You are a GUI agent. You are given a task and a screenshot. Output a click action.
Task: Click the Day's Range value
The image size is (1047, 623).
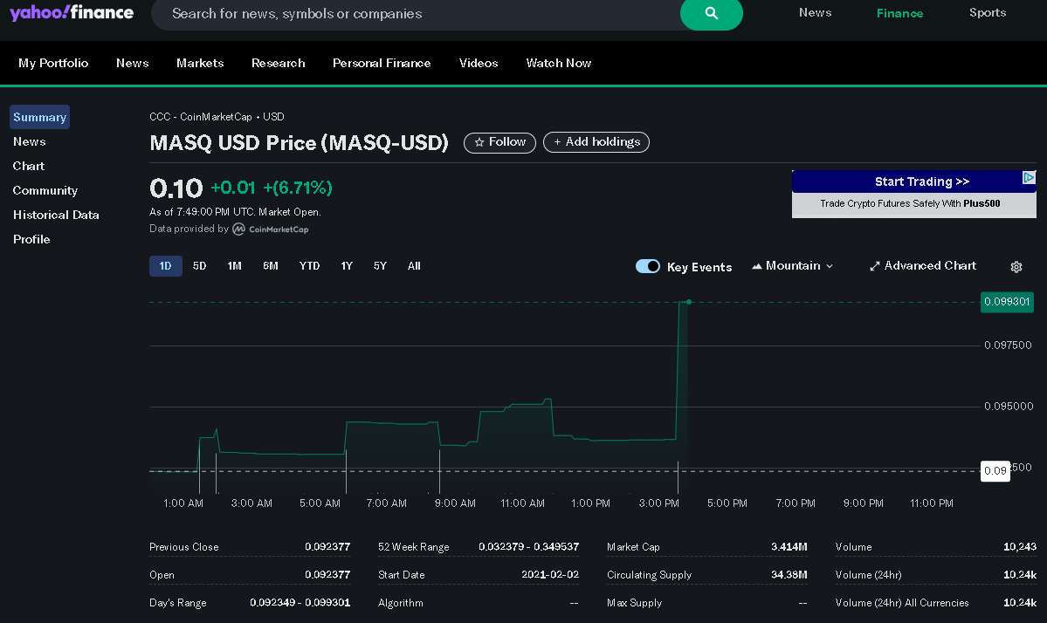coord(300,603)
